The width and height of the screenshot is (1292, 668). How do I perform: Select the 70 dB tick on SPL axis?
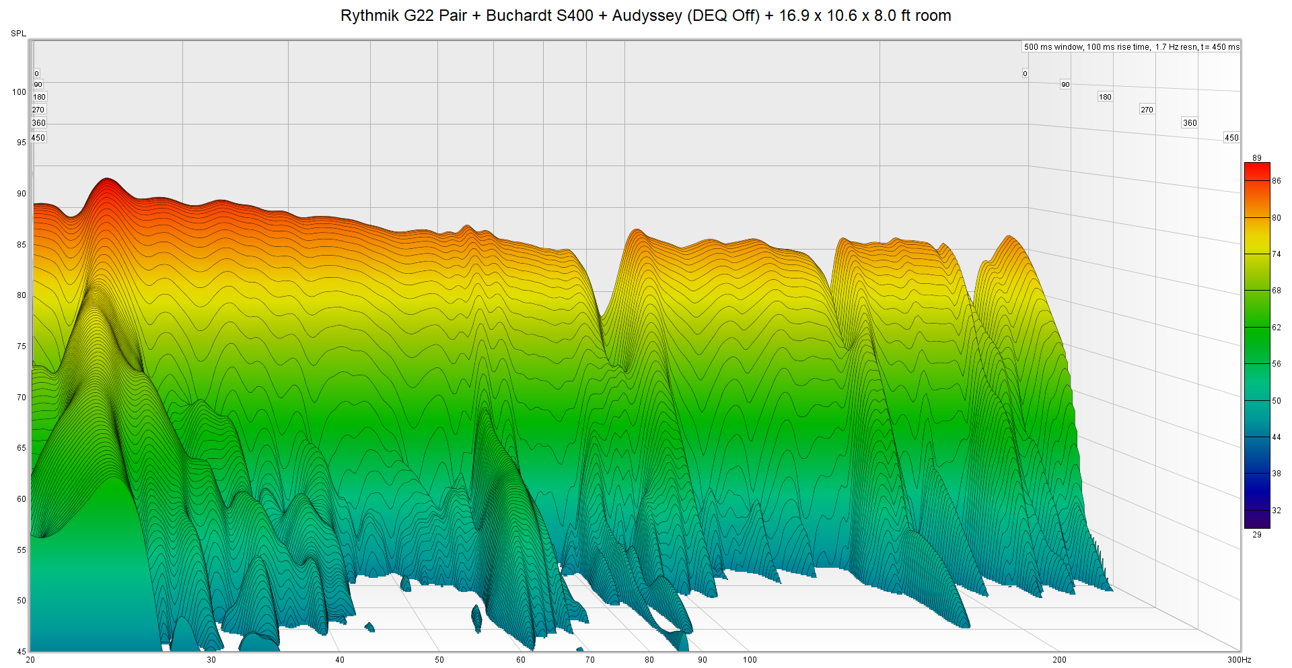pyautogui.click(x=22, y=398)
